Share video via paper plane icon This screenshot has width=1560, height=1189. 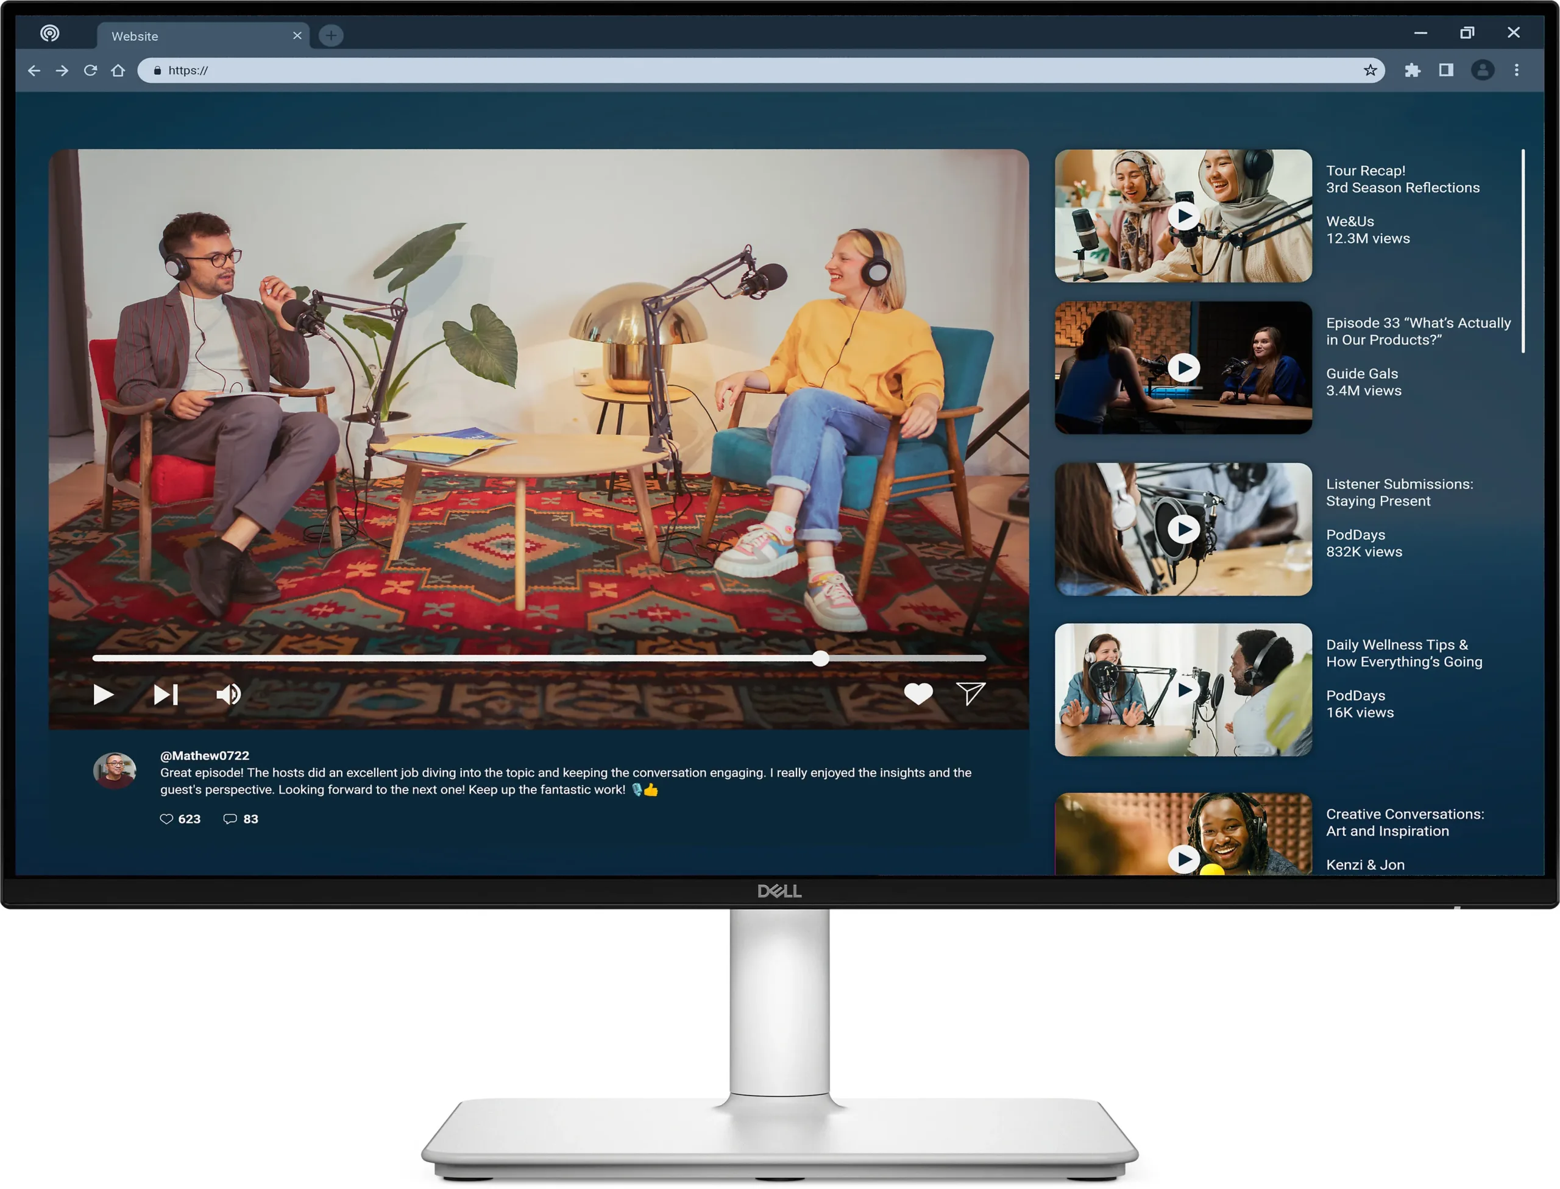coord(970,694)
